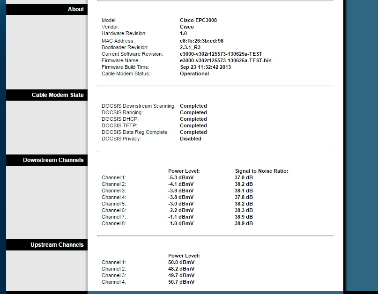Click the model value Cisco EPC3008
378x294 pixels.
coord(198,20)
